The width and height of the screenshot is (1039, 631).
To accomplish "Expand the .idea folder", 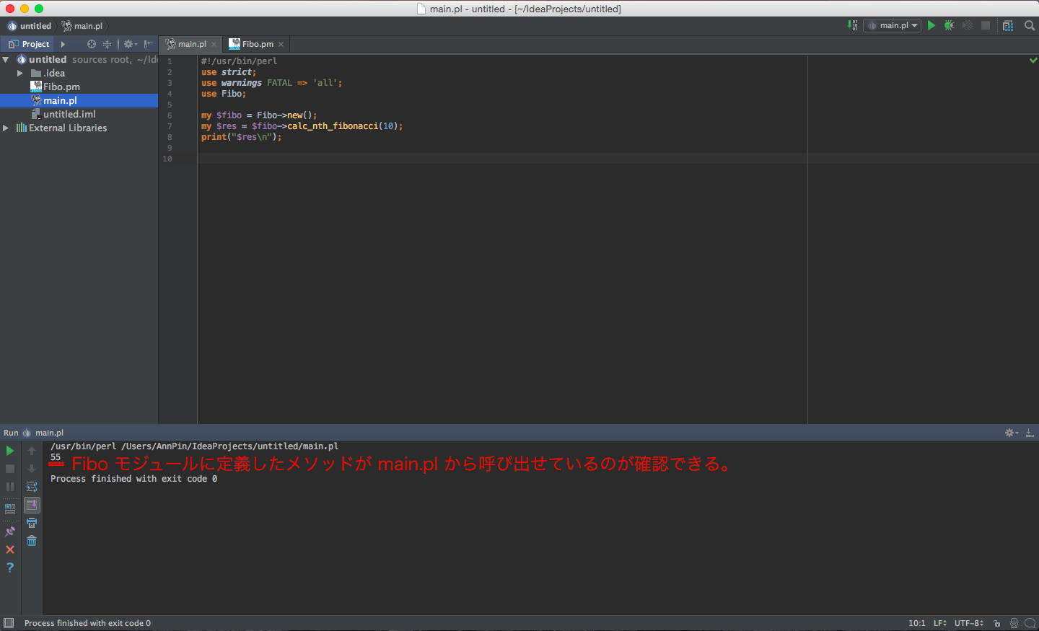I will (x=20, y=74).
